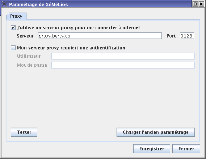Image resolution: width=206 pixels, height=159 pixels.
Task: Maximize the Paramétrage de XéMéLios window
Action: [x=195, y=4]
